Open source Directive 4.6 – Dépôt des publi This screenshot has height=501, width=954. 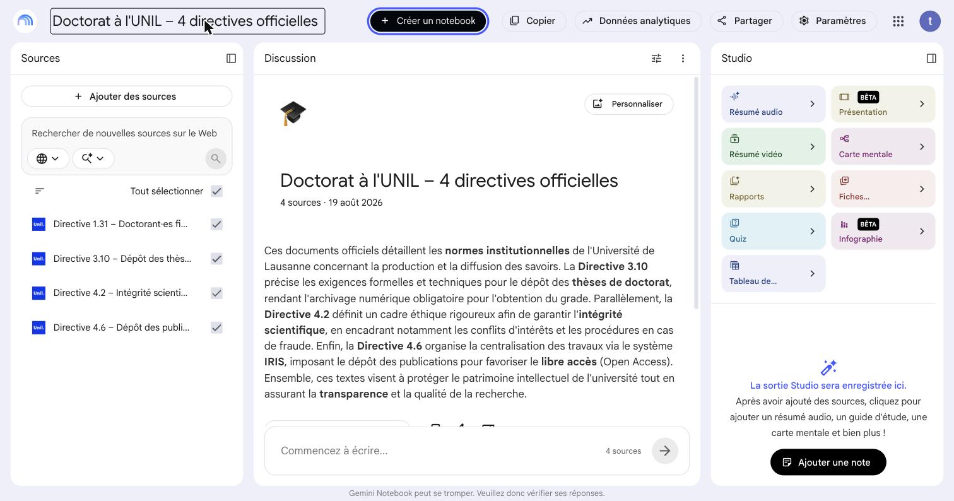coord(122,327)
